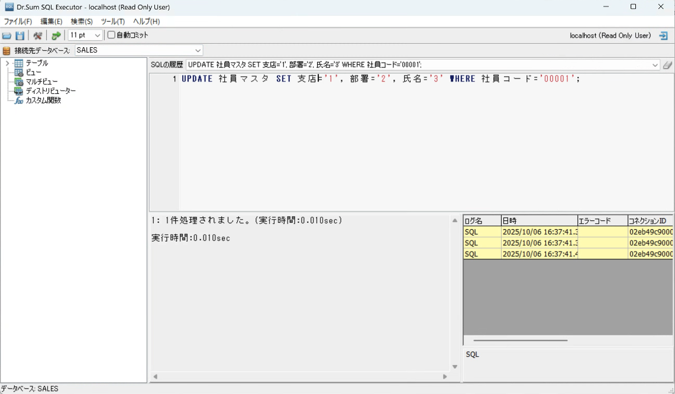
Task: Click the open file folder icon
Action: tap(7, 35)
